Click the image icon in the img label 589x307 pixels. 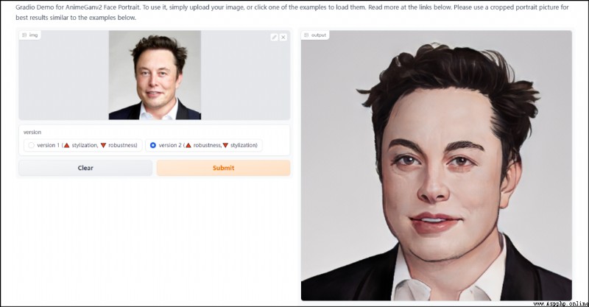click(24, 35)
